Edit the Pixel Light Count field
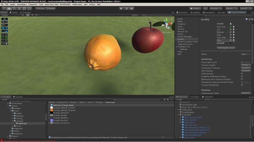The image size is (254, 142). click(246, 62)
